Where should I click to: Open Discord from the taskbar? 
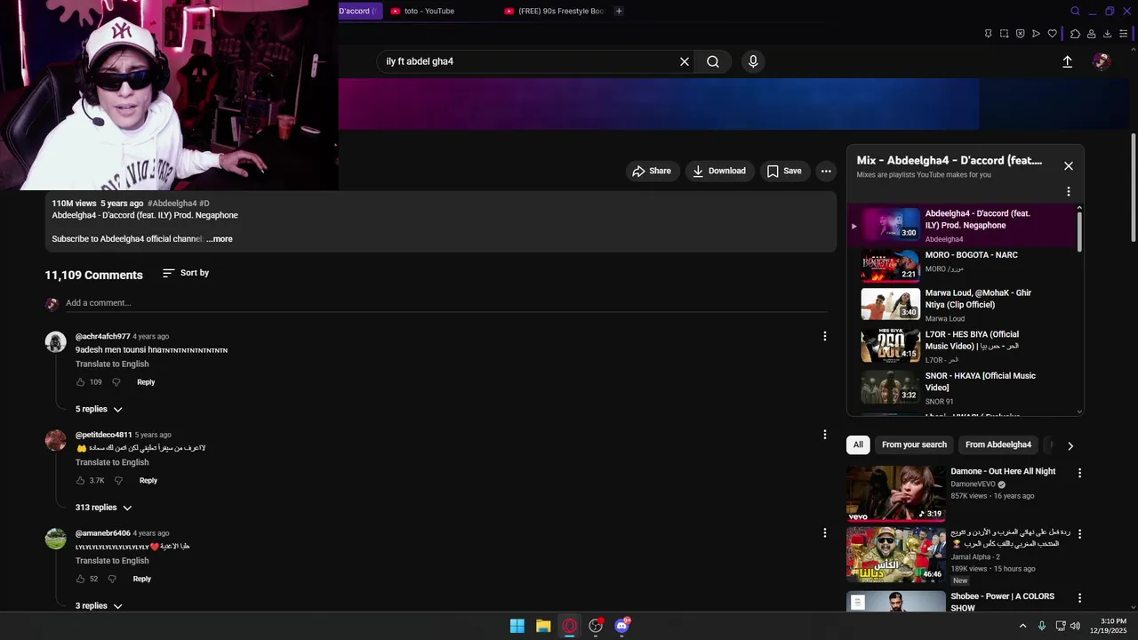tap(621, 626)
